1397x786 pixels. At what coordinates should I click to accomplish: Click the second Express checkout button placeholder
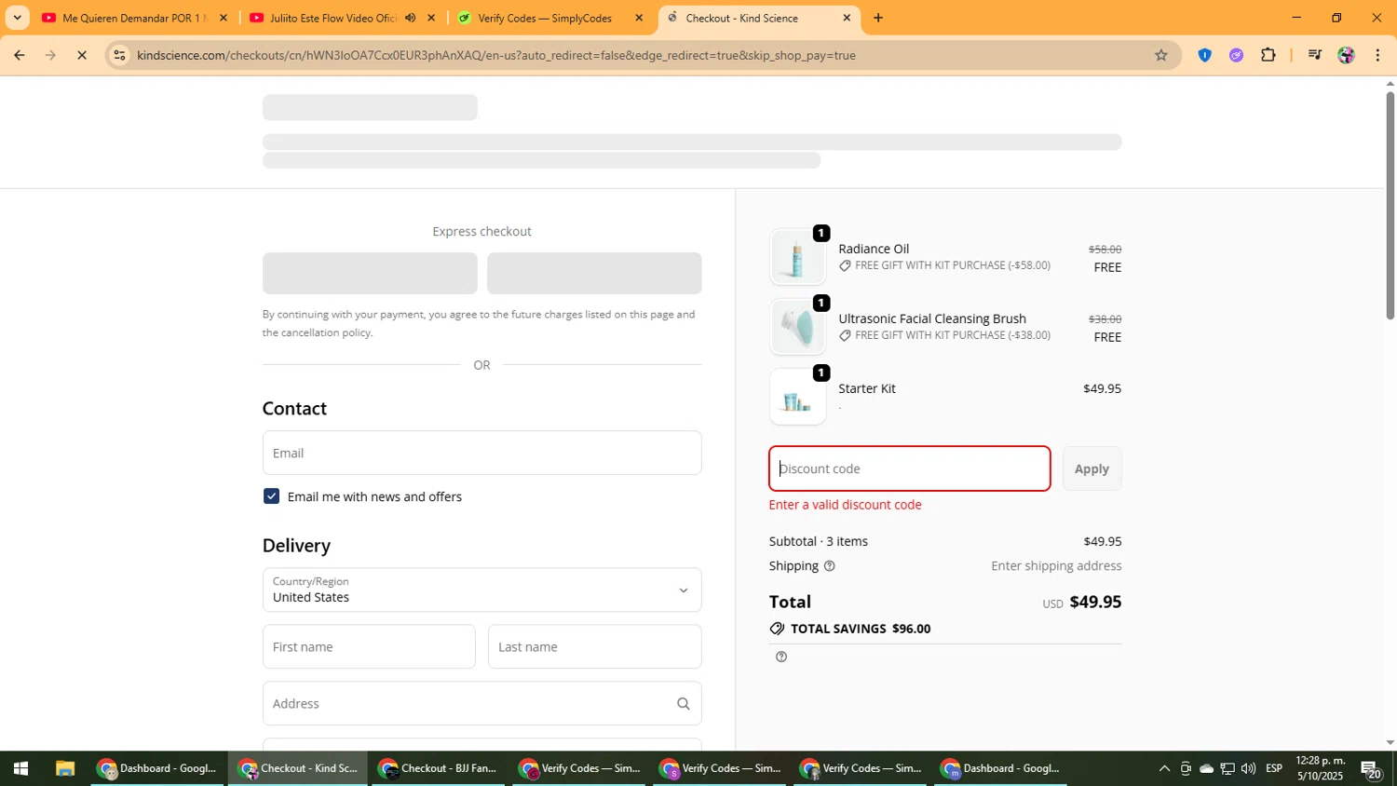(594, 273)
